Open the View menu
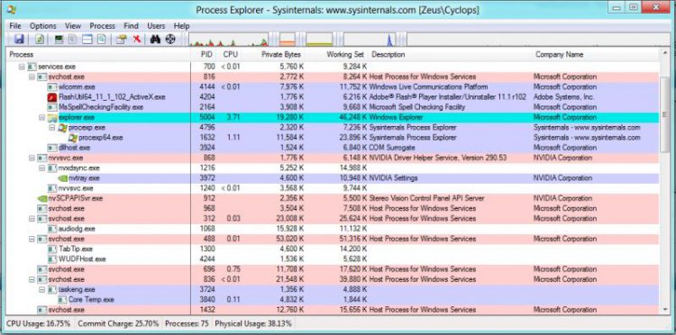This screenshot has width=676, height=335. click(73, 26)
